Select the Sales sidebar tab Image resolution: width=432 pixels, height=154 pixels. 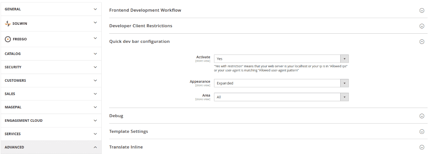click(51, 94)
